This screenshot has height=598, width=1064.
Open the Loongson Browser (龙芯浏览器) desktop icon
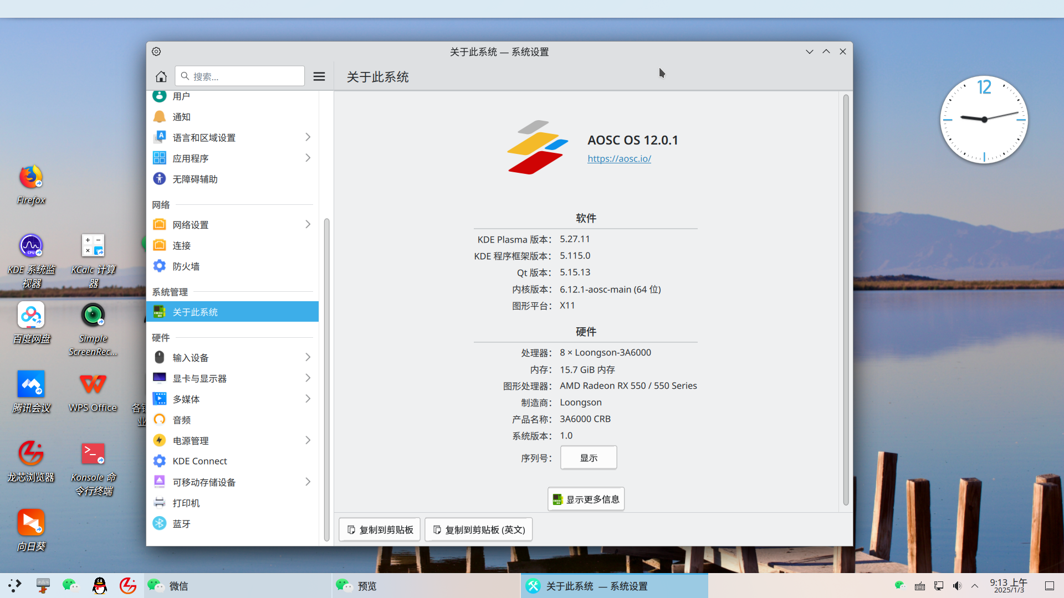[x=31, y=461]
